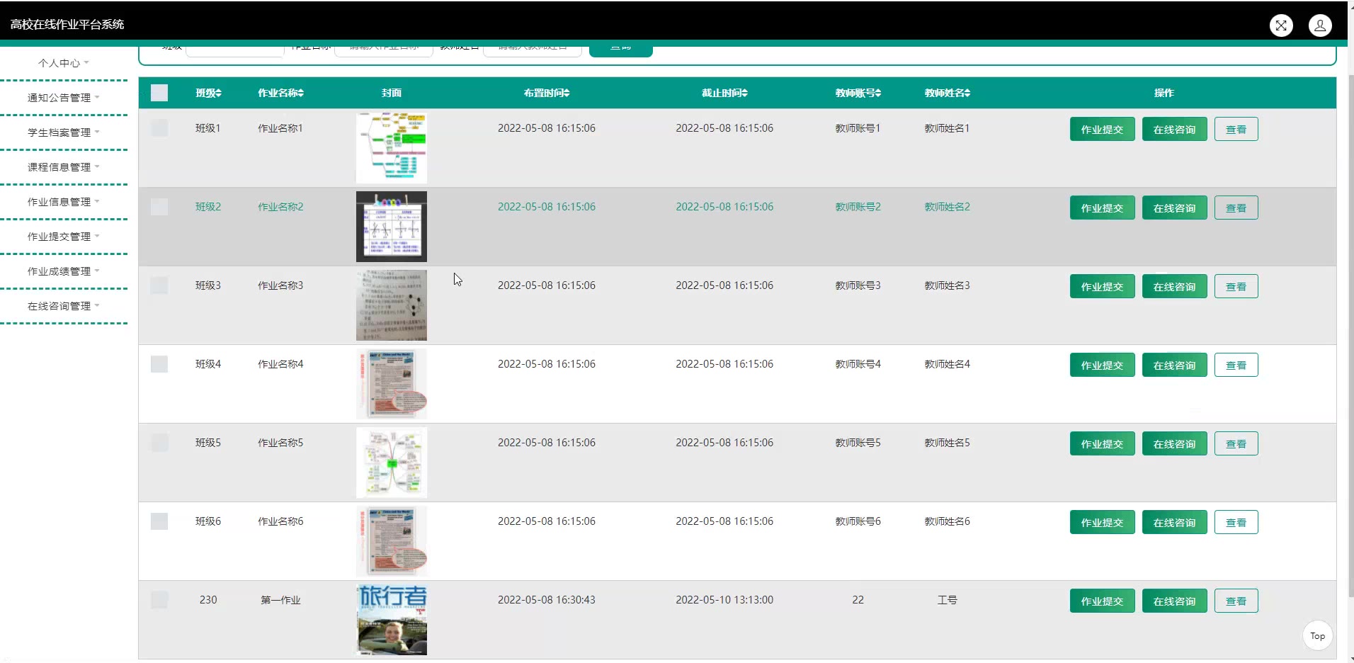Sort by 截止时间 column header arrows

(744, 93)
